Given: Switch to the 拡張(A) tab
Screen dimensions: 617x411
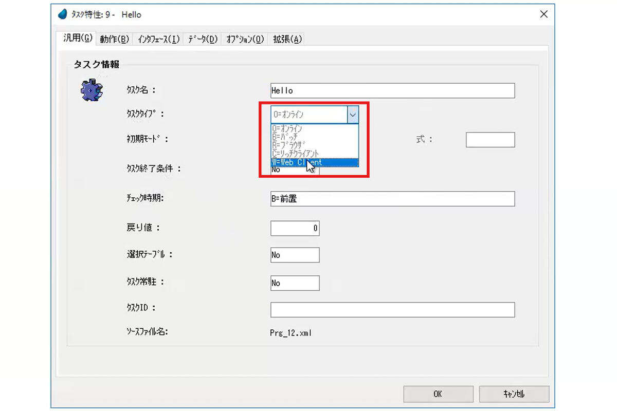Looking at the screenshot, I should [x=287, y=39].
